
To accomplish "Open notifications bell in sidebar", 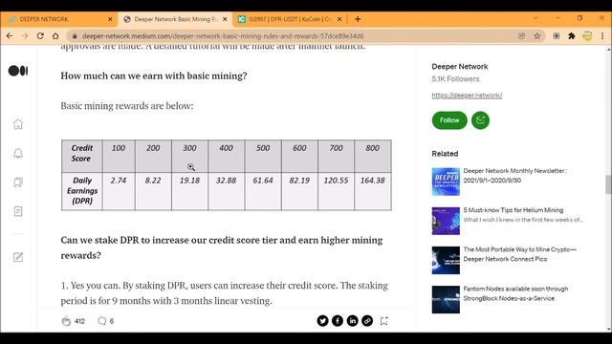I will [18, 153].
